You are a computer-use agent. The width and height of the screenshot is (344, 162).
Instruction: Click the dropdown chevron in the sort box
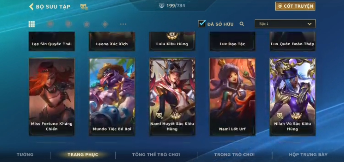(x=310, y=24)
